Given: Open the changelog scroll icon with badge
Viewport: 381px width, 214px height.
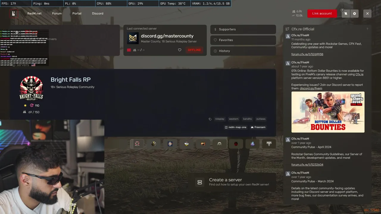Looking at the screenshot, I should point(346,13).
